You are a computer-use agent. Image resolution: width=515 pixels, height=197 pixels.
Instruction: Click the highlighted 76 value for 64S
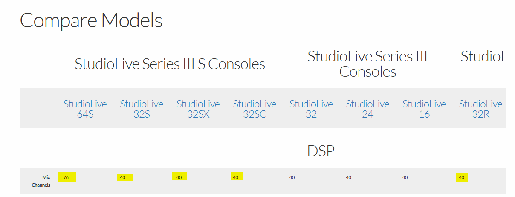[x=66, y=177]
